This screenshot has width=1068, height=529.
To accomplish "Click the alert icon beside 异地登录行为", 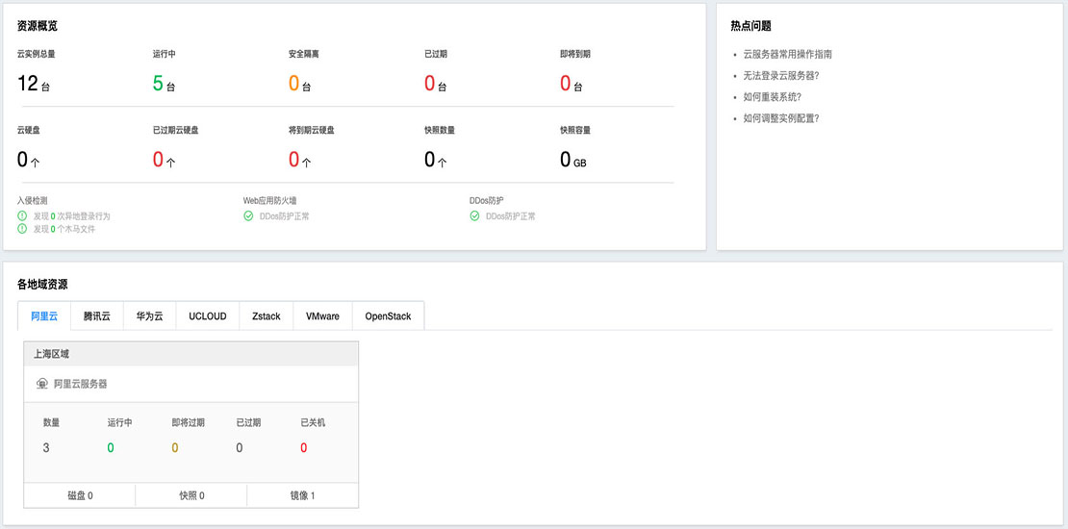I will 22,216.
